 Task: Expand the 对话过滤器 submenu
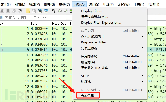[x=109, y=48]
